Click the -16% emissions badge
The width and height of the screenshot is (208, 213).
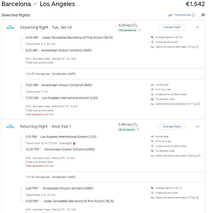[x=128, y=30]
